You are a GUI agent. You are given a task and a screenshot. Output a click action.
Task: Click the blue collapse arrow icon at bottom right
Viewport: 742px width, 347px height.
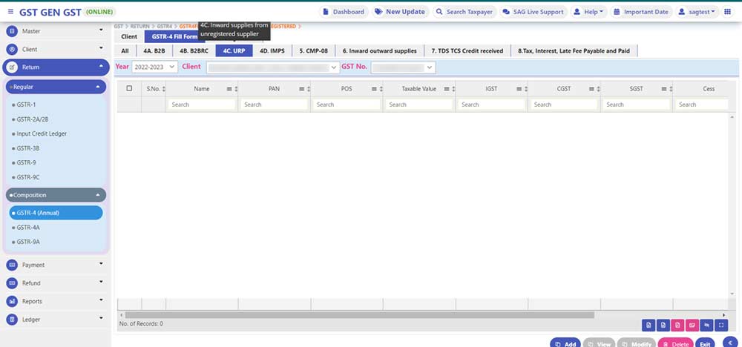pos(729,343)
